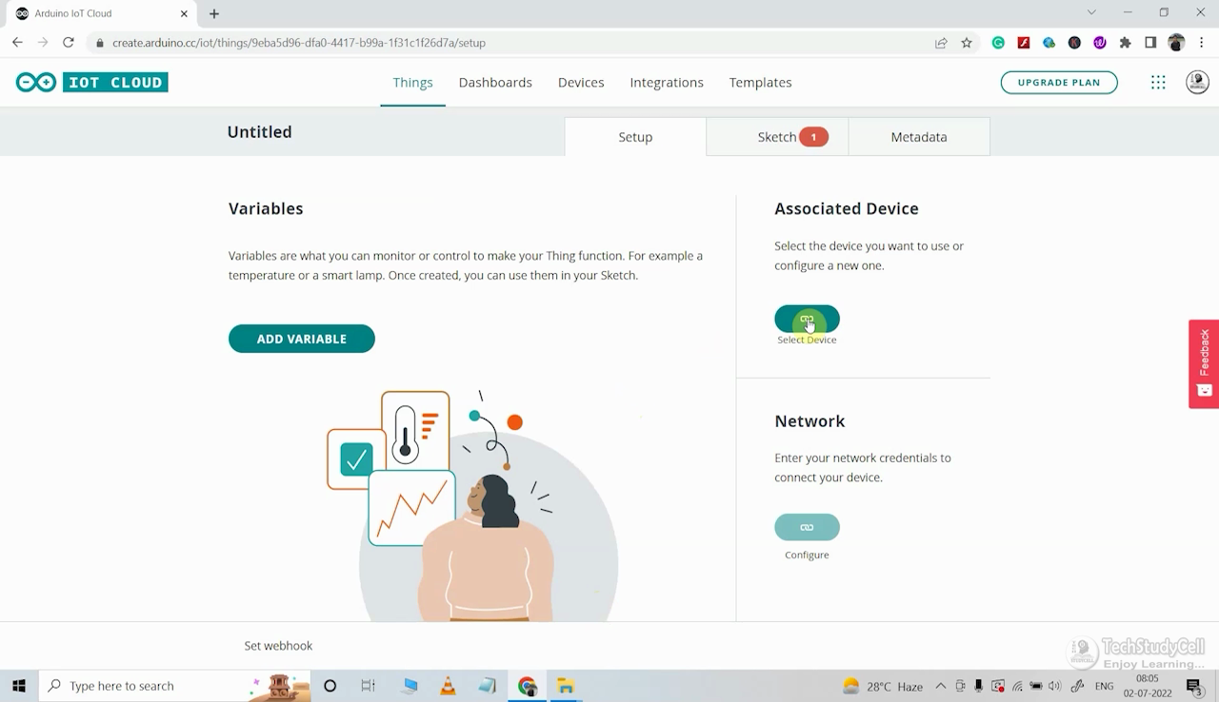Image resolution: width=1219 pixels, height=702 pixels.
Task: Switch to the Sketch tab
Action: click(777, 136)
